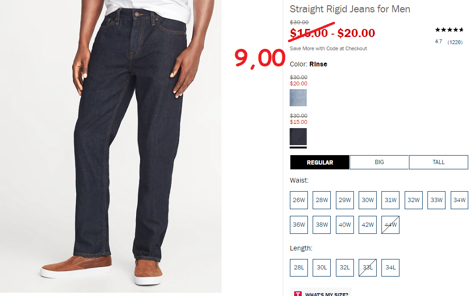
Task: Pick waist size 34W
Action: 459,200
